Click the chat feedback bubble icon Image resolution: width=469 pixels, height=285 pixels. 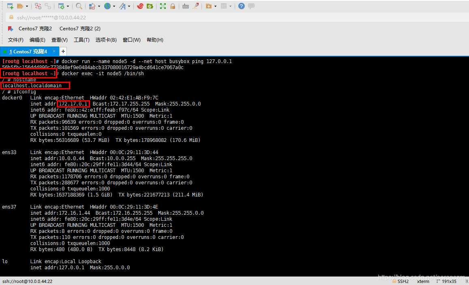pos(251,6)
